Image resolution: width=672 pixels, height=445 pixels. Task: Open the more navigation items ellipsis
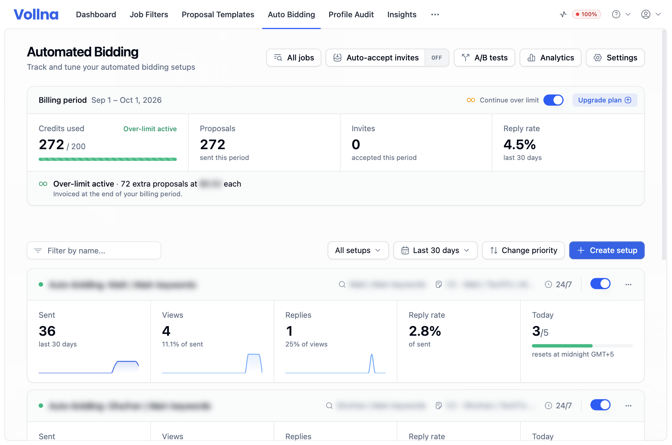(x=435, y=15)
